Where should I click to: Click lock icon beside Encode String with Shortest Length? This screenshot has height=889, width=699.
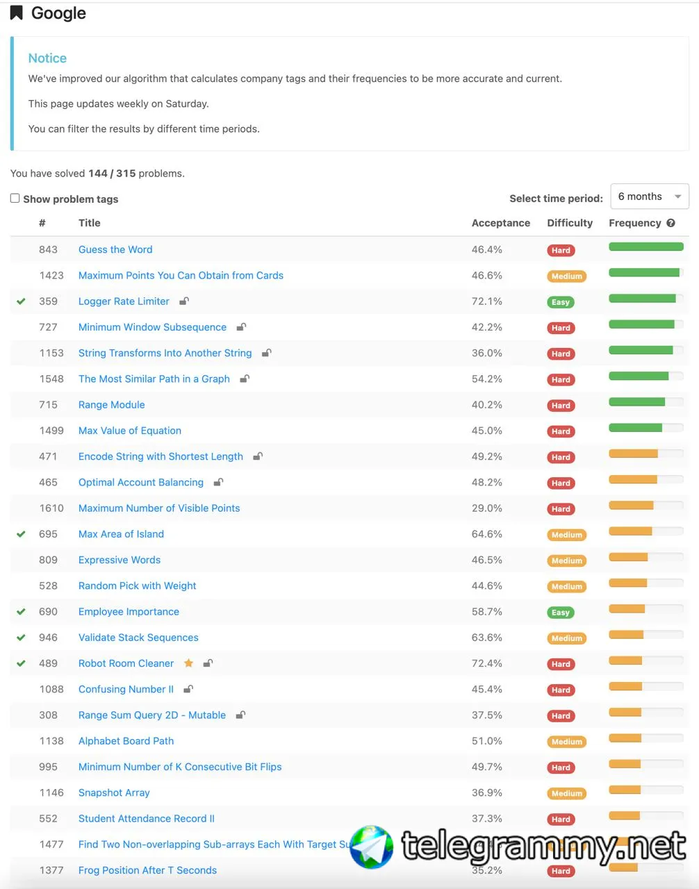(258, 456)
